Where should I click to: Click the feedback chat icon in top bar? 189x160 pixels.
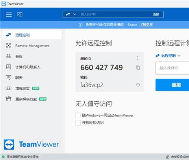20,15
